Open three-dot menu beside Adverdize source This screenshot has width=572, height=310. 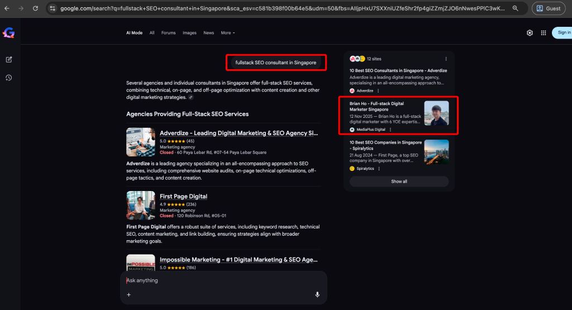coord(378,91)
